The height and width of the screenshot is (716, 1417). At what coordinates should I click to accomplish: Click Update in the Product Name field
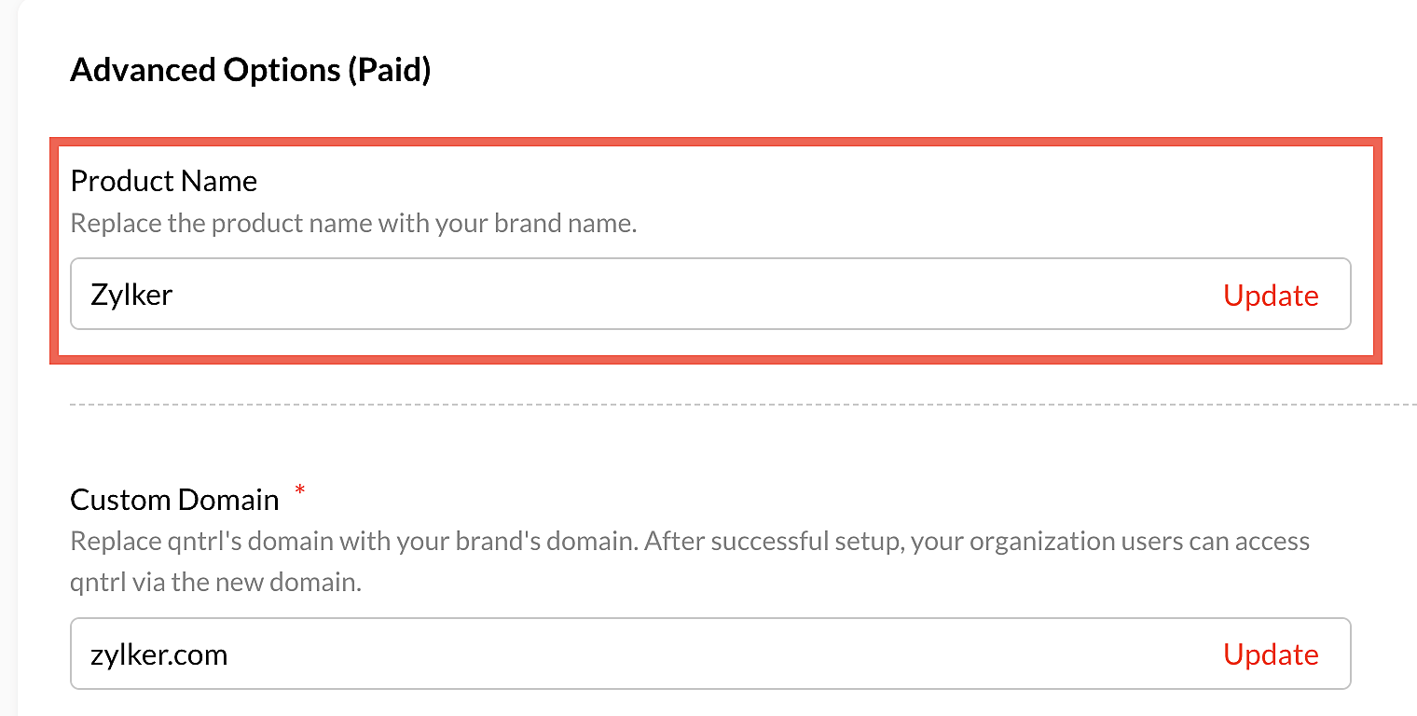pyautogui.click(x=1270, y=296)
